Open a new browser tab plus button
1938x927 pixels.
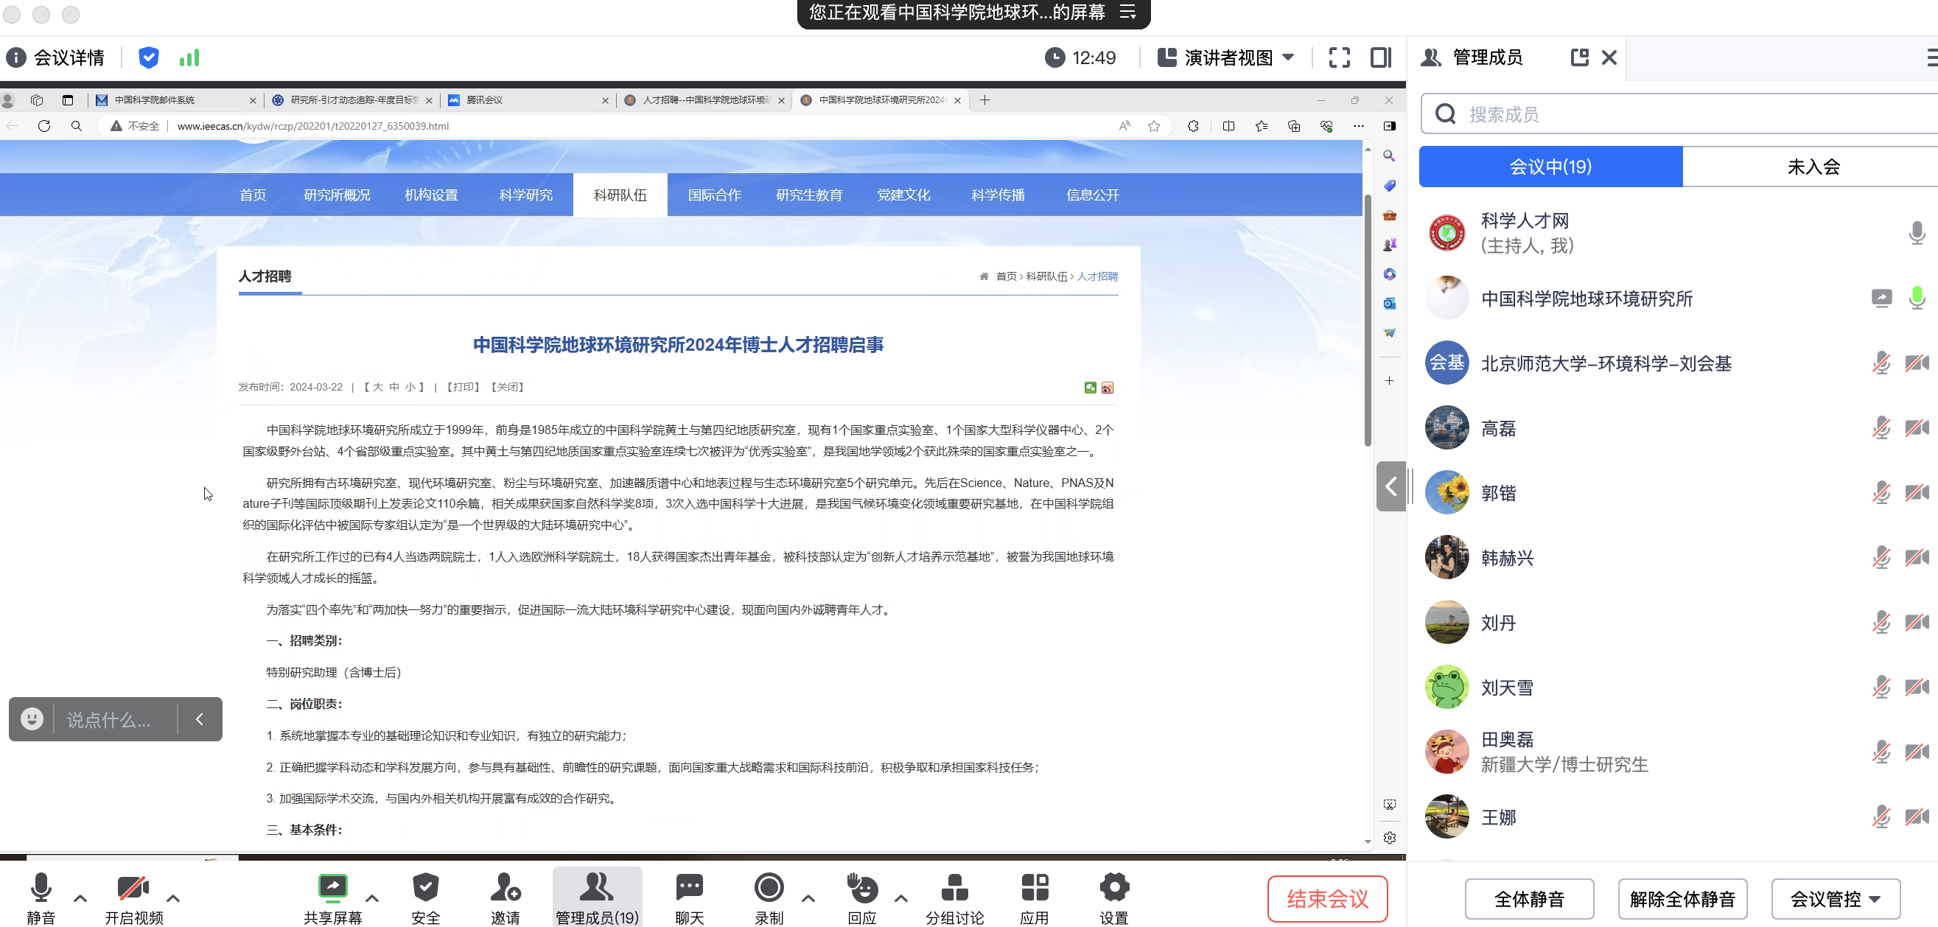click(984, 100)
